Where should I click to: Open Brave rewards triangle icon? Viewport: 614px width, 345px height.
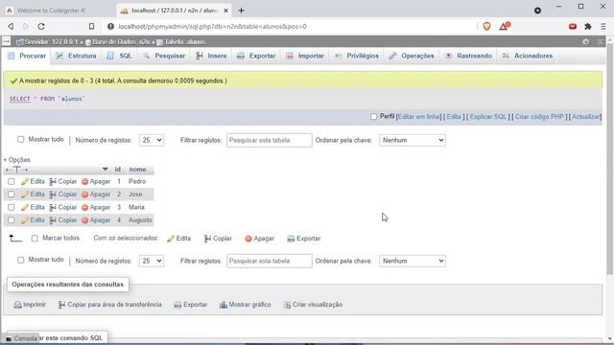coord(504,26)
